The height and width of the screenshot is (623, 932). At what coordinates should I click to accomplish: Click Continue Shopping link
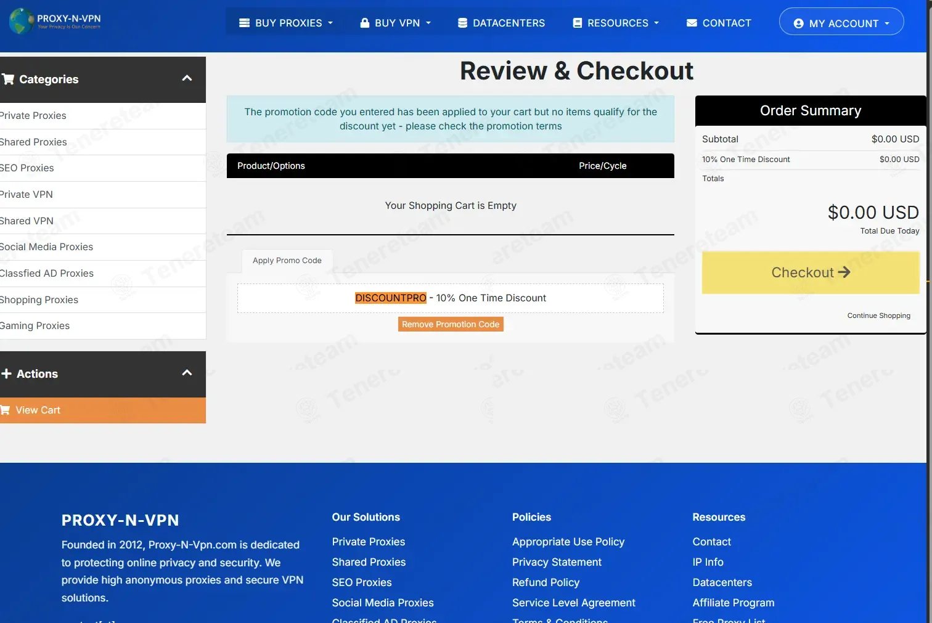click(x=878, y=316)
